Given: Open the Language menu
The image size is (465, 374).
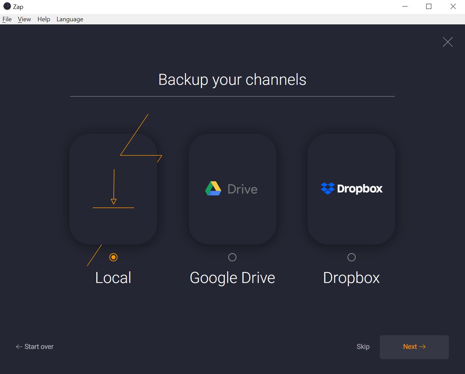Looking at the screenshot, I should point(70,19).
